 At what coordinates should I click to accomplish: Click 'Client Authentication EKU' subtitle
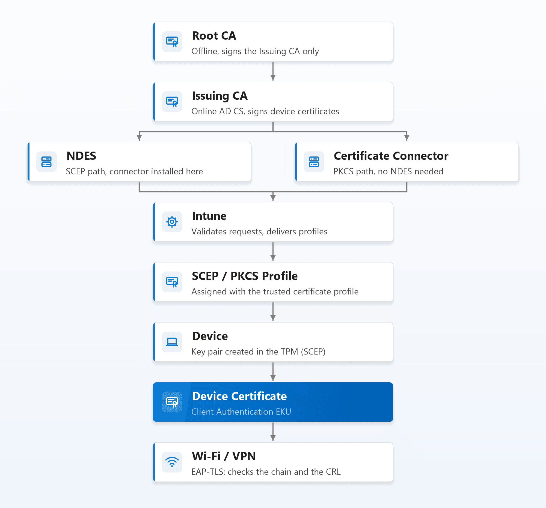click(241, 412)
